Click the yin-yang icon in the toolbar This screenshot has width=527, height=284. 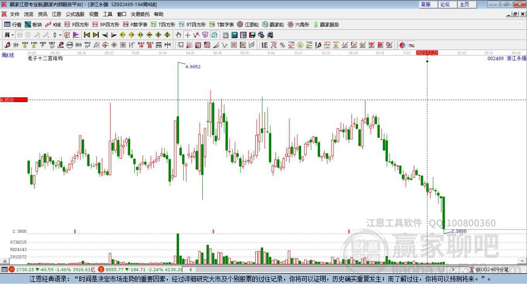[x=402, y=45]
